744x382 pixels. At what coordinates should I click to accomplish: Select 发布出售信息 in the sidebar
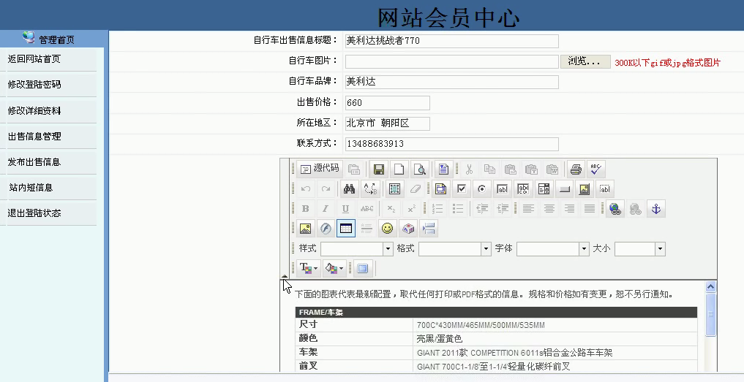(34, 162)
